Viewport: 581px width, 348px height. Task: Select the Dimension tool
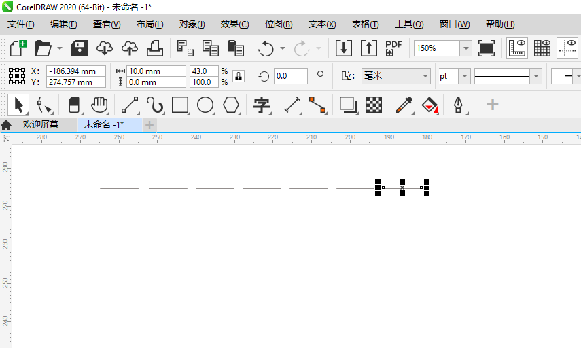point(292,105)
